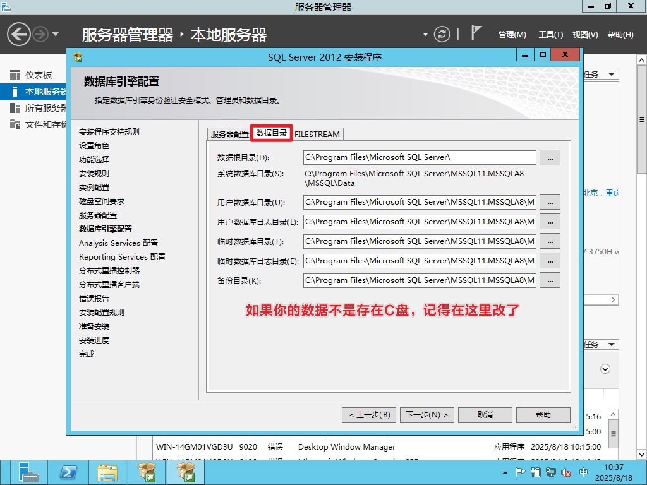This screenshot has width=647, height=485.
Task: Open the 工具(T) menu
Action: [x=550, y=35]
